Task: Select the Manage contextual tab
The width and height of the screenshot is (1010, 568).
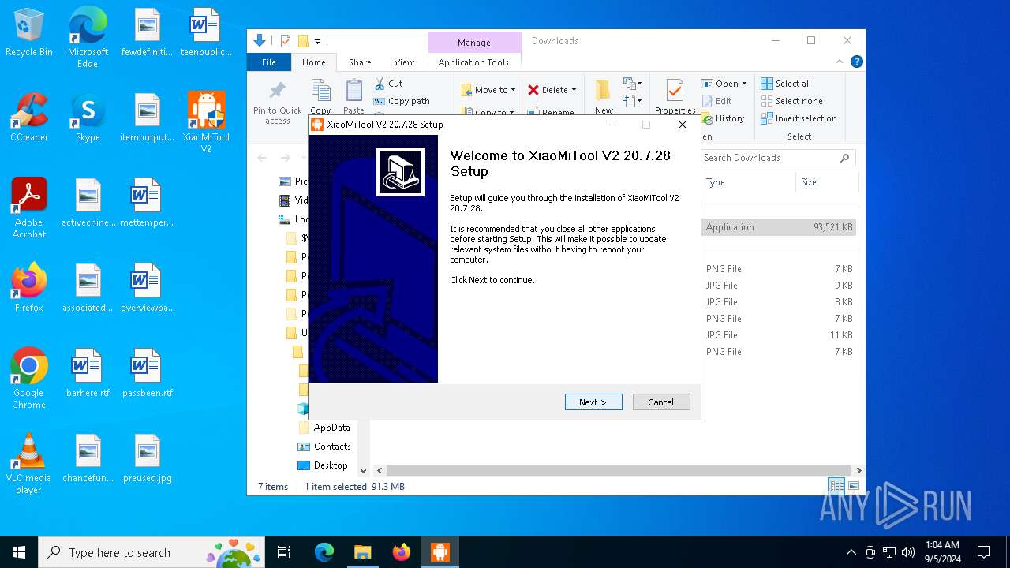Action: (x=473, y=43)
